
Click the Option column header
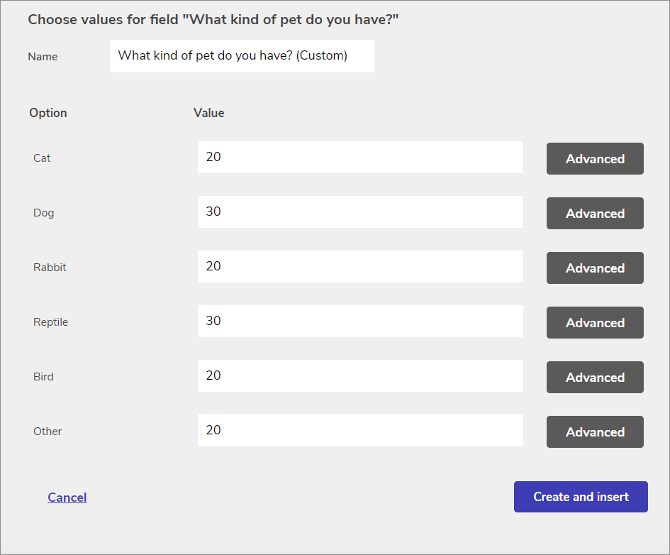tap(48, 113)
